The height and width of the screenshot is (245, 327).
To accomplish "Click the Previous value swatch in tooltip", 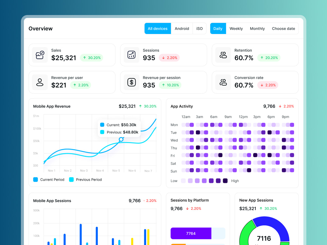I will click(102, 132).
